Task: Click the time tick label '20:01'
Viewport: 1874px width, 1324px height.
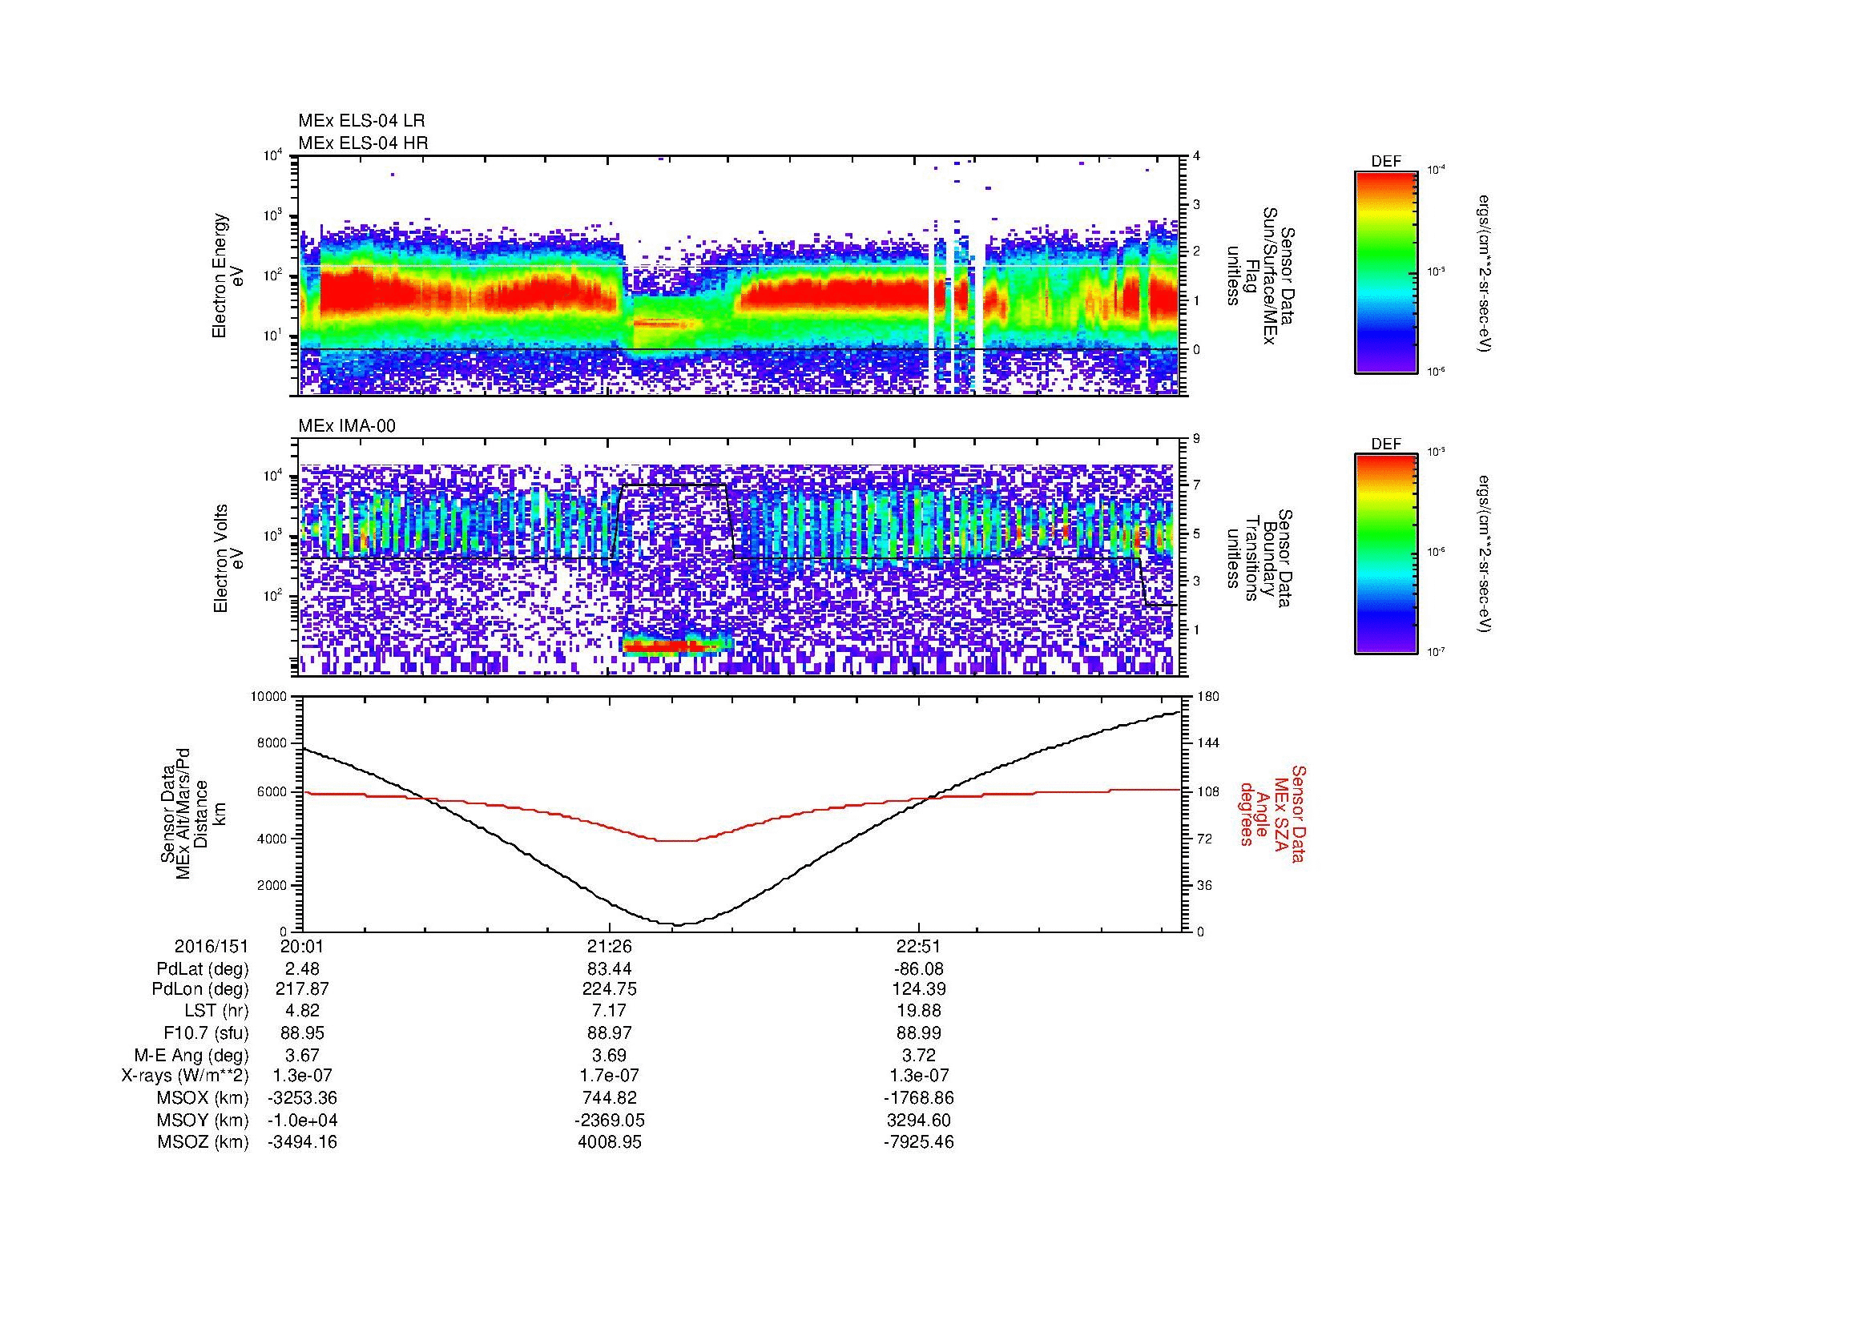Action: tap(302, 946)
